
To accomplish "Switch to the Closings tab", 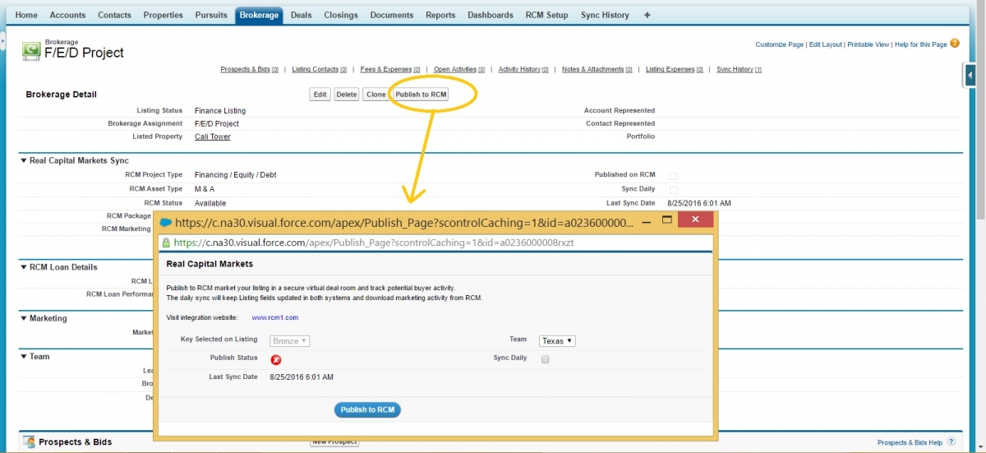I will (341, 15).
